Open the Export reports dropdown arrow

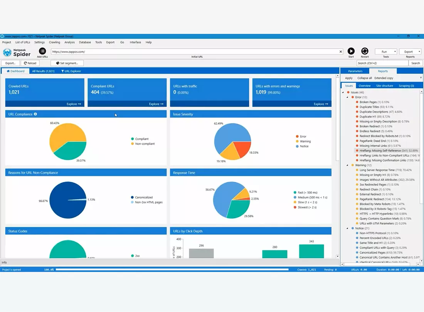click(419, 52)
